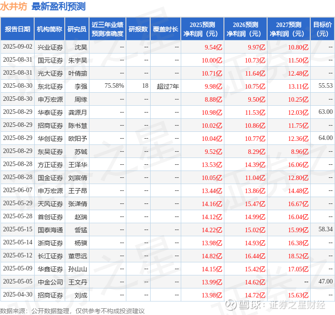Select the 华创证券 institution cell

pos(50,139)
